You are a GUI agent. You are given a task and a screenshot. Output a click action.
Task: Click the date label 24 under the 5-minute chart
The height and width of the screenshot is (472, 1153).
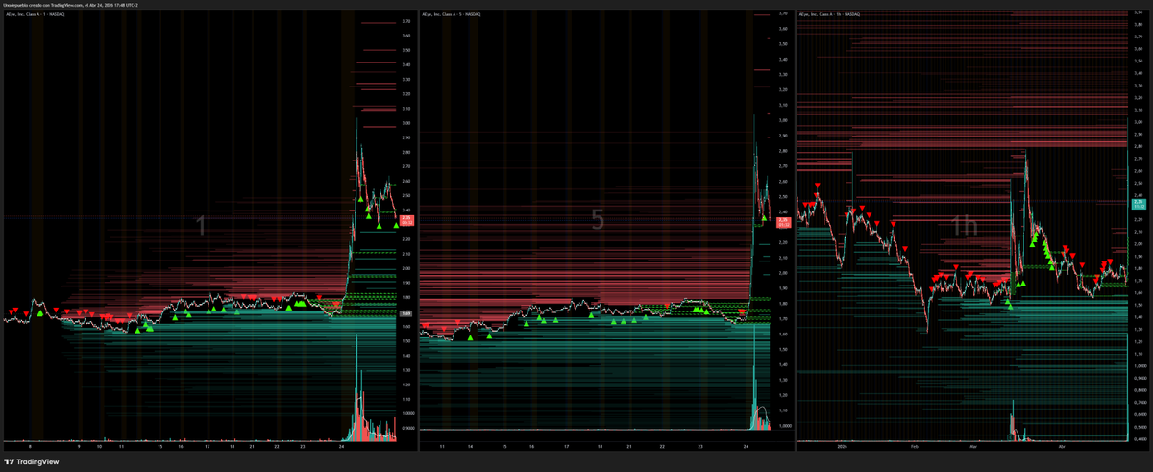pos(746,447)
